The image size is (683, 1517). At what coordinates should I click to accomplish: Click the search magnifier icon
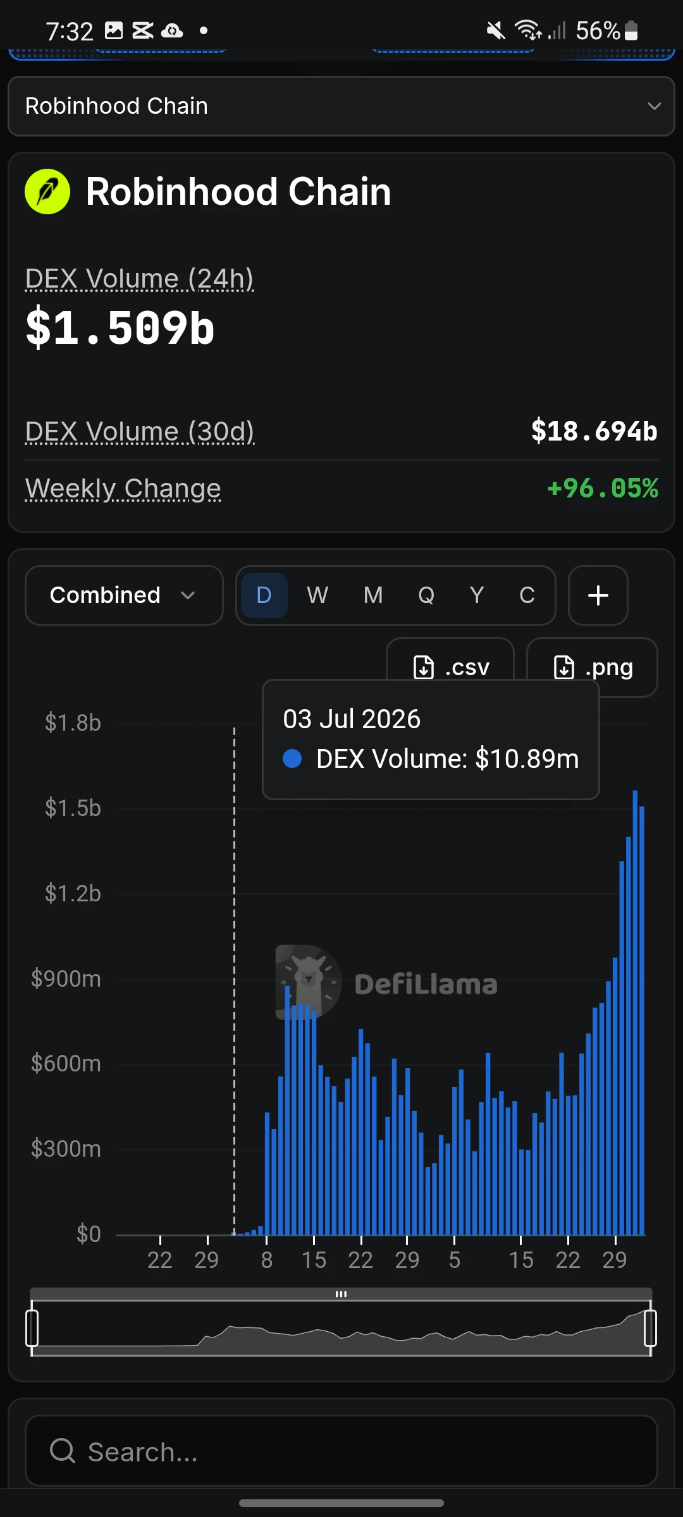[x=63, y=1451]
